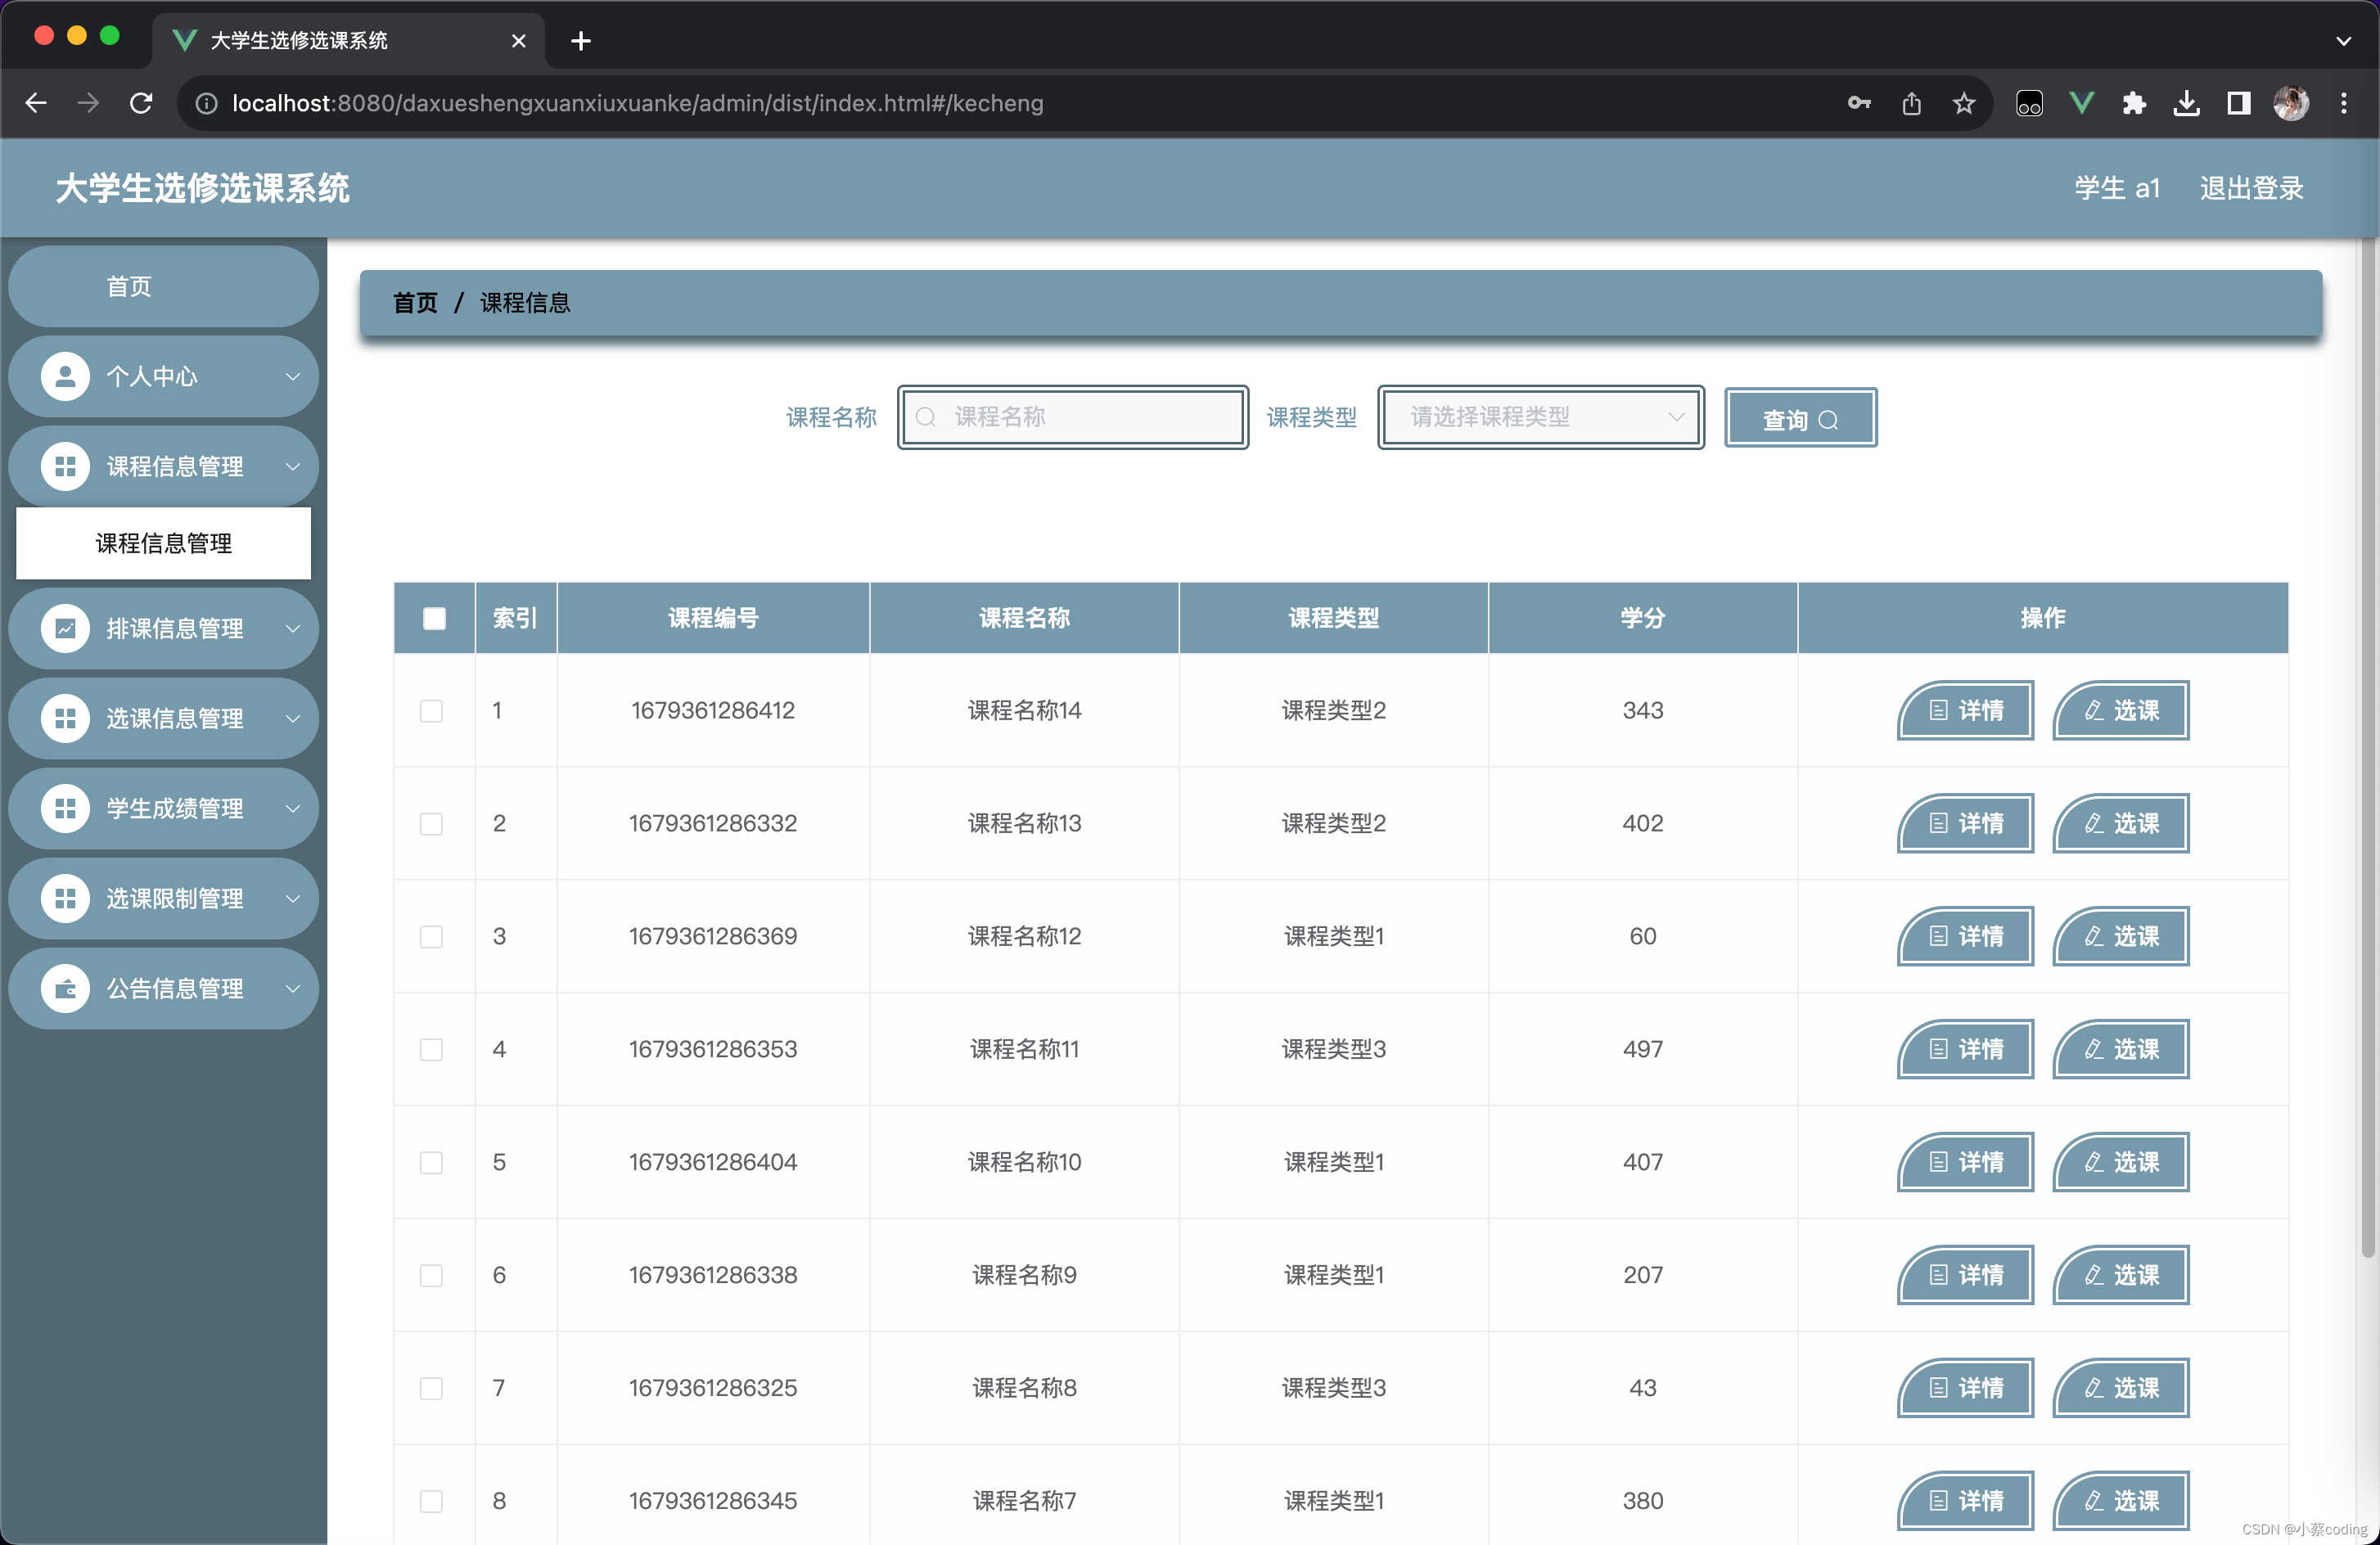Image resolution: width=2380 pixels, height=1545 pixels.
Task: Open the 排课信息管理 sidebar menu
Action: 163,628
